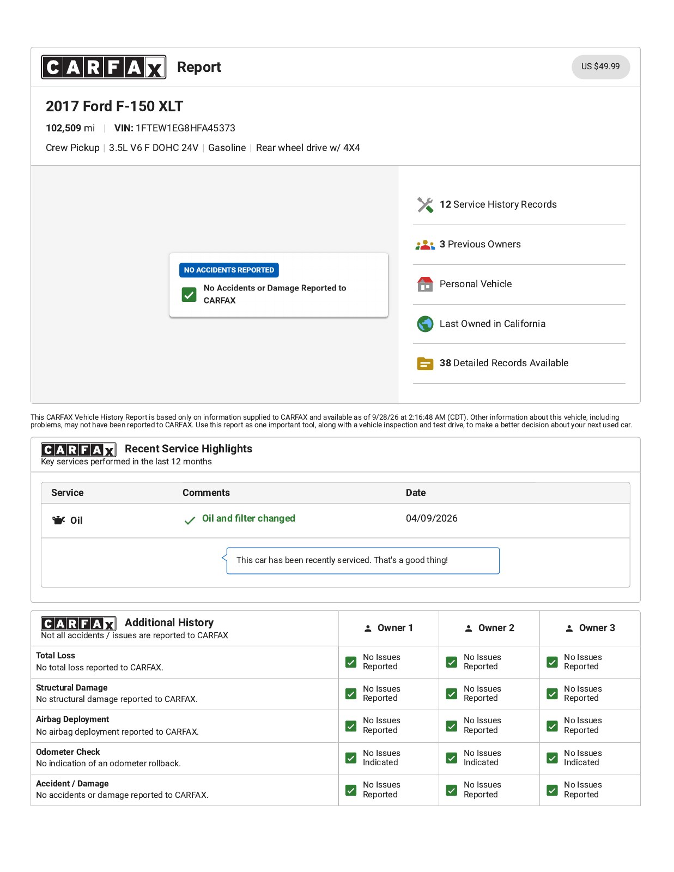Click Structural Damage checkmark for Owner 3

552,694
